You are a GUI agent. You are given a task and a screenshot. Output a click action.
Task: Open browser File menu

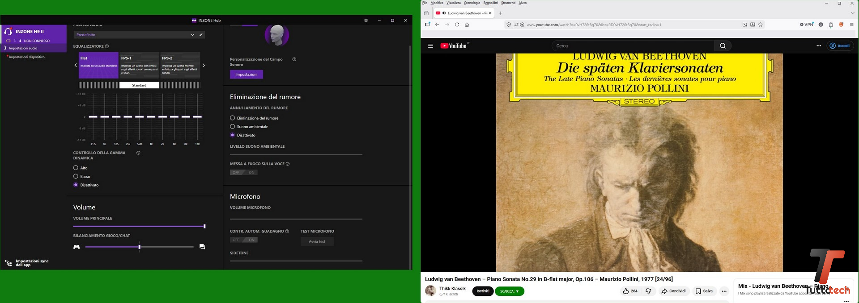pos(425,3)
